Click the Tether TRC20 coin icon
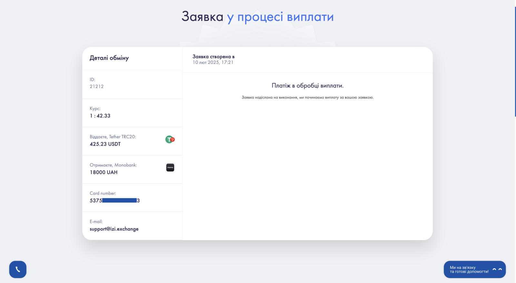Viewport: 516px width, 283px height. pyautogui.click(x=170, y=139)
